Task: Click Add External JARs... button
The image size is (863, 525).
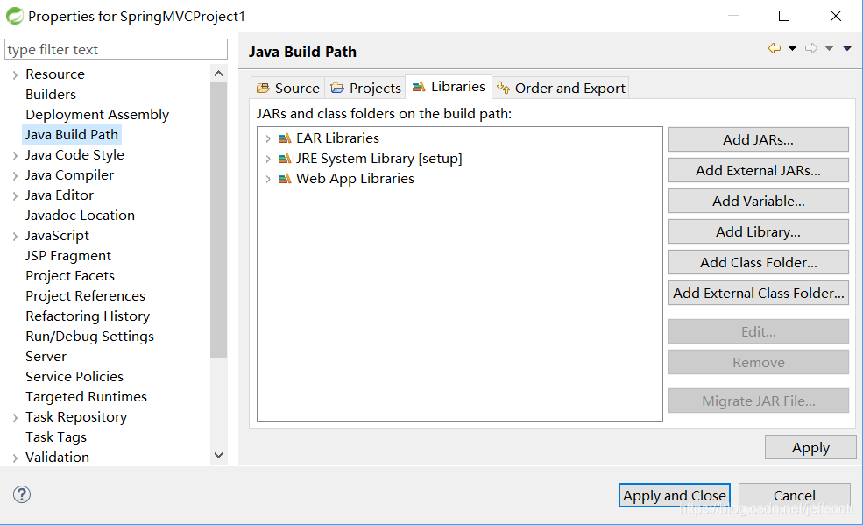Action: pyautogui.click(x=759, y=171)
